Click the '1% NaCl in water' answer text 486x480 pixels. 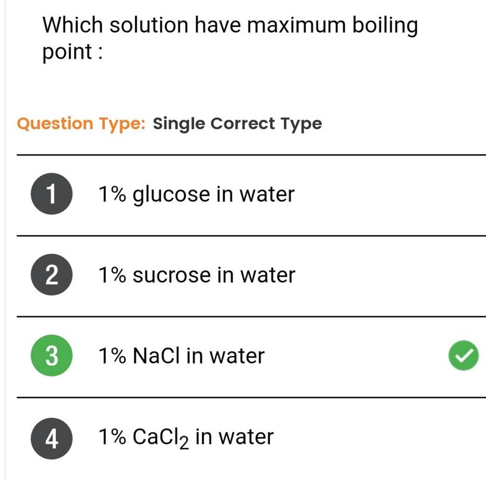click(181, 355)
